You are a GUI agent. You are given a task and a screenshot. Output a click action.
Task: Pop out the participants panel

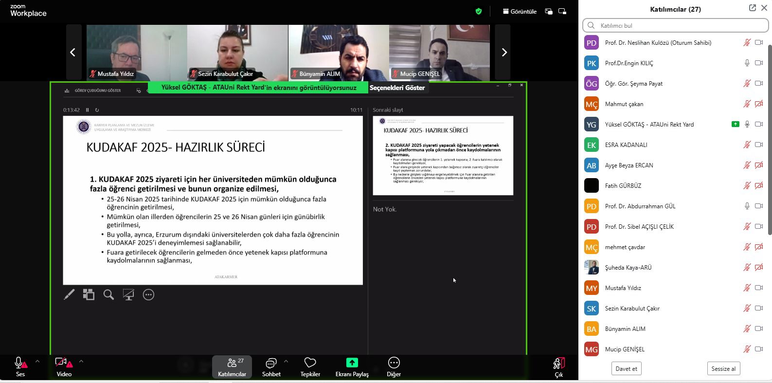[752, 8]
